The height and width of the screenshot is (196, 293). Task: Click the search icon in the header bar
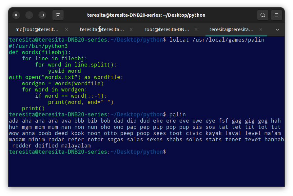[263, 15]
